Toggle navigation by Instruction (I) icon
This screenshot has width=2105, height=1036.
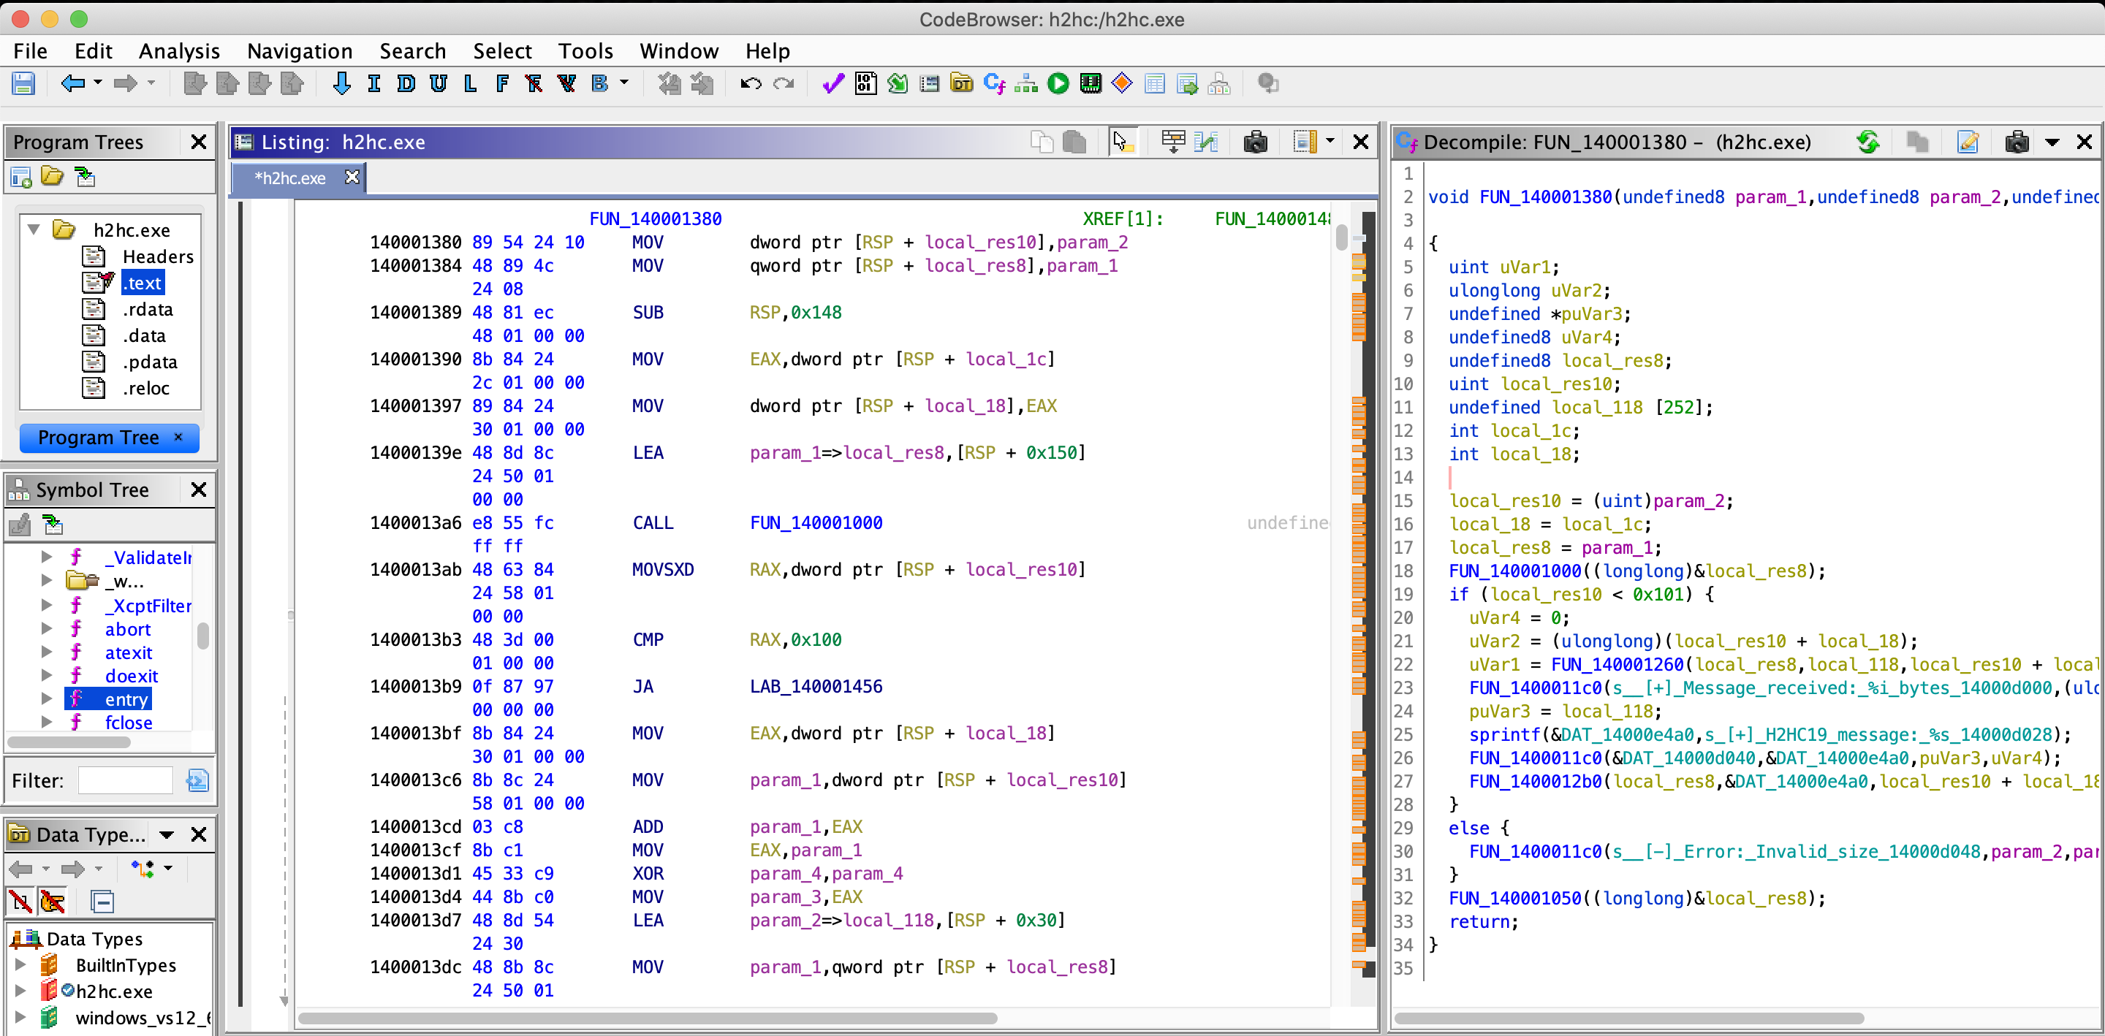point(373,83)
